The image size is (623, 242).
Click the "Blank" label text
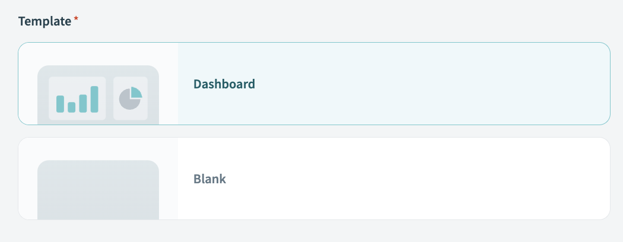tap(210, 179)
